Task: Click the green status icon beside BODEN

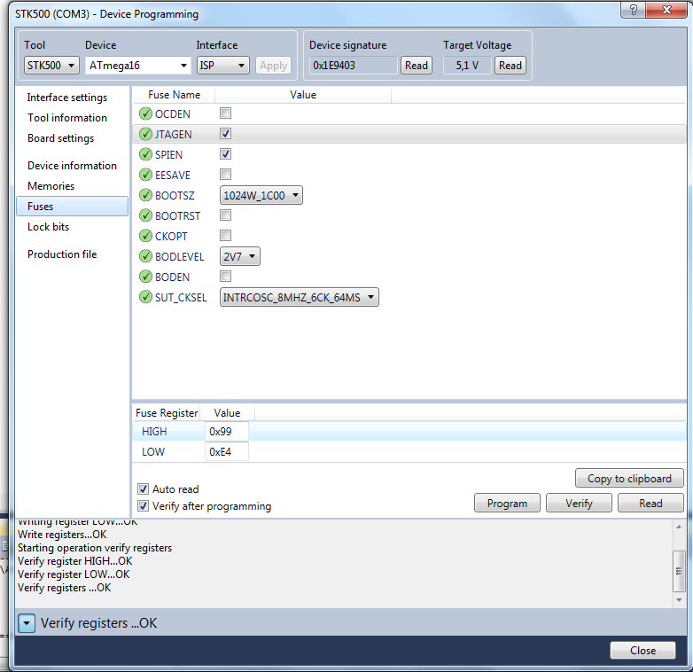Action: (145, 277)
